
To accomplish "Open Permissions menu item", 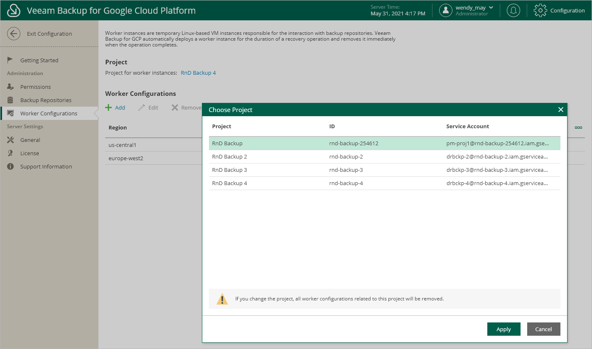I will (x=36, y=87).
